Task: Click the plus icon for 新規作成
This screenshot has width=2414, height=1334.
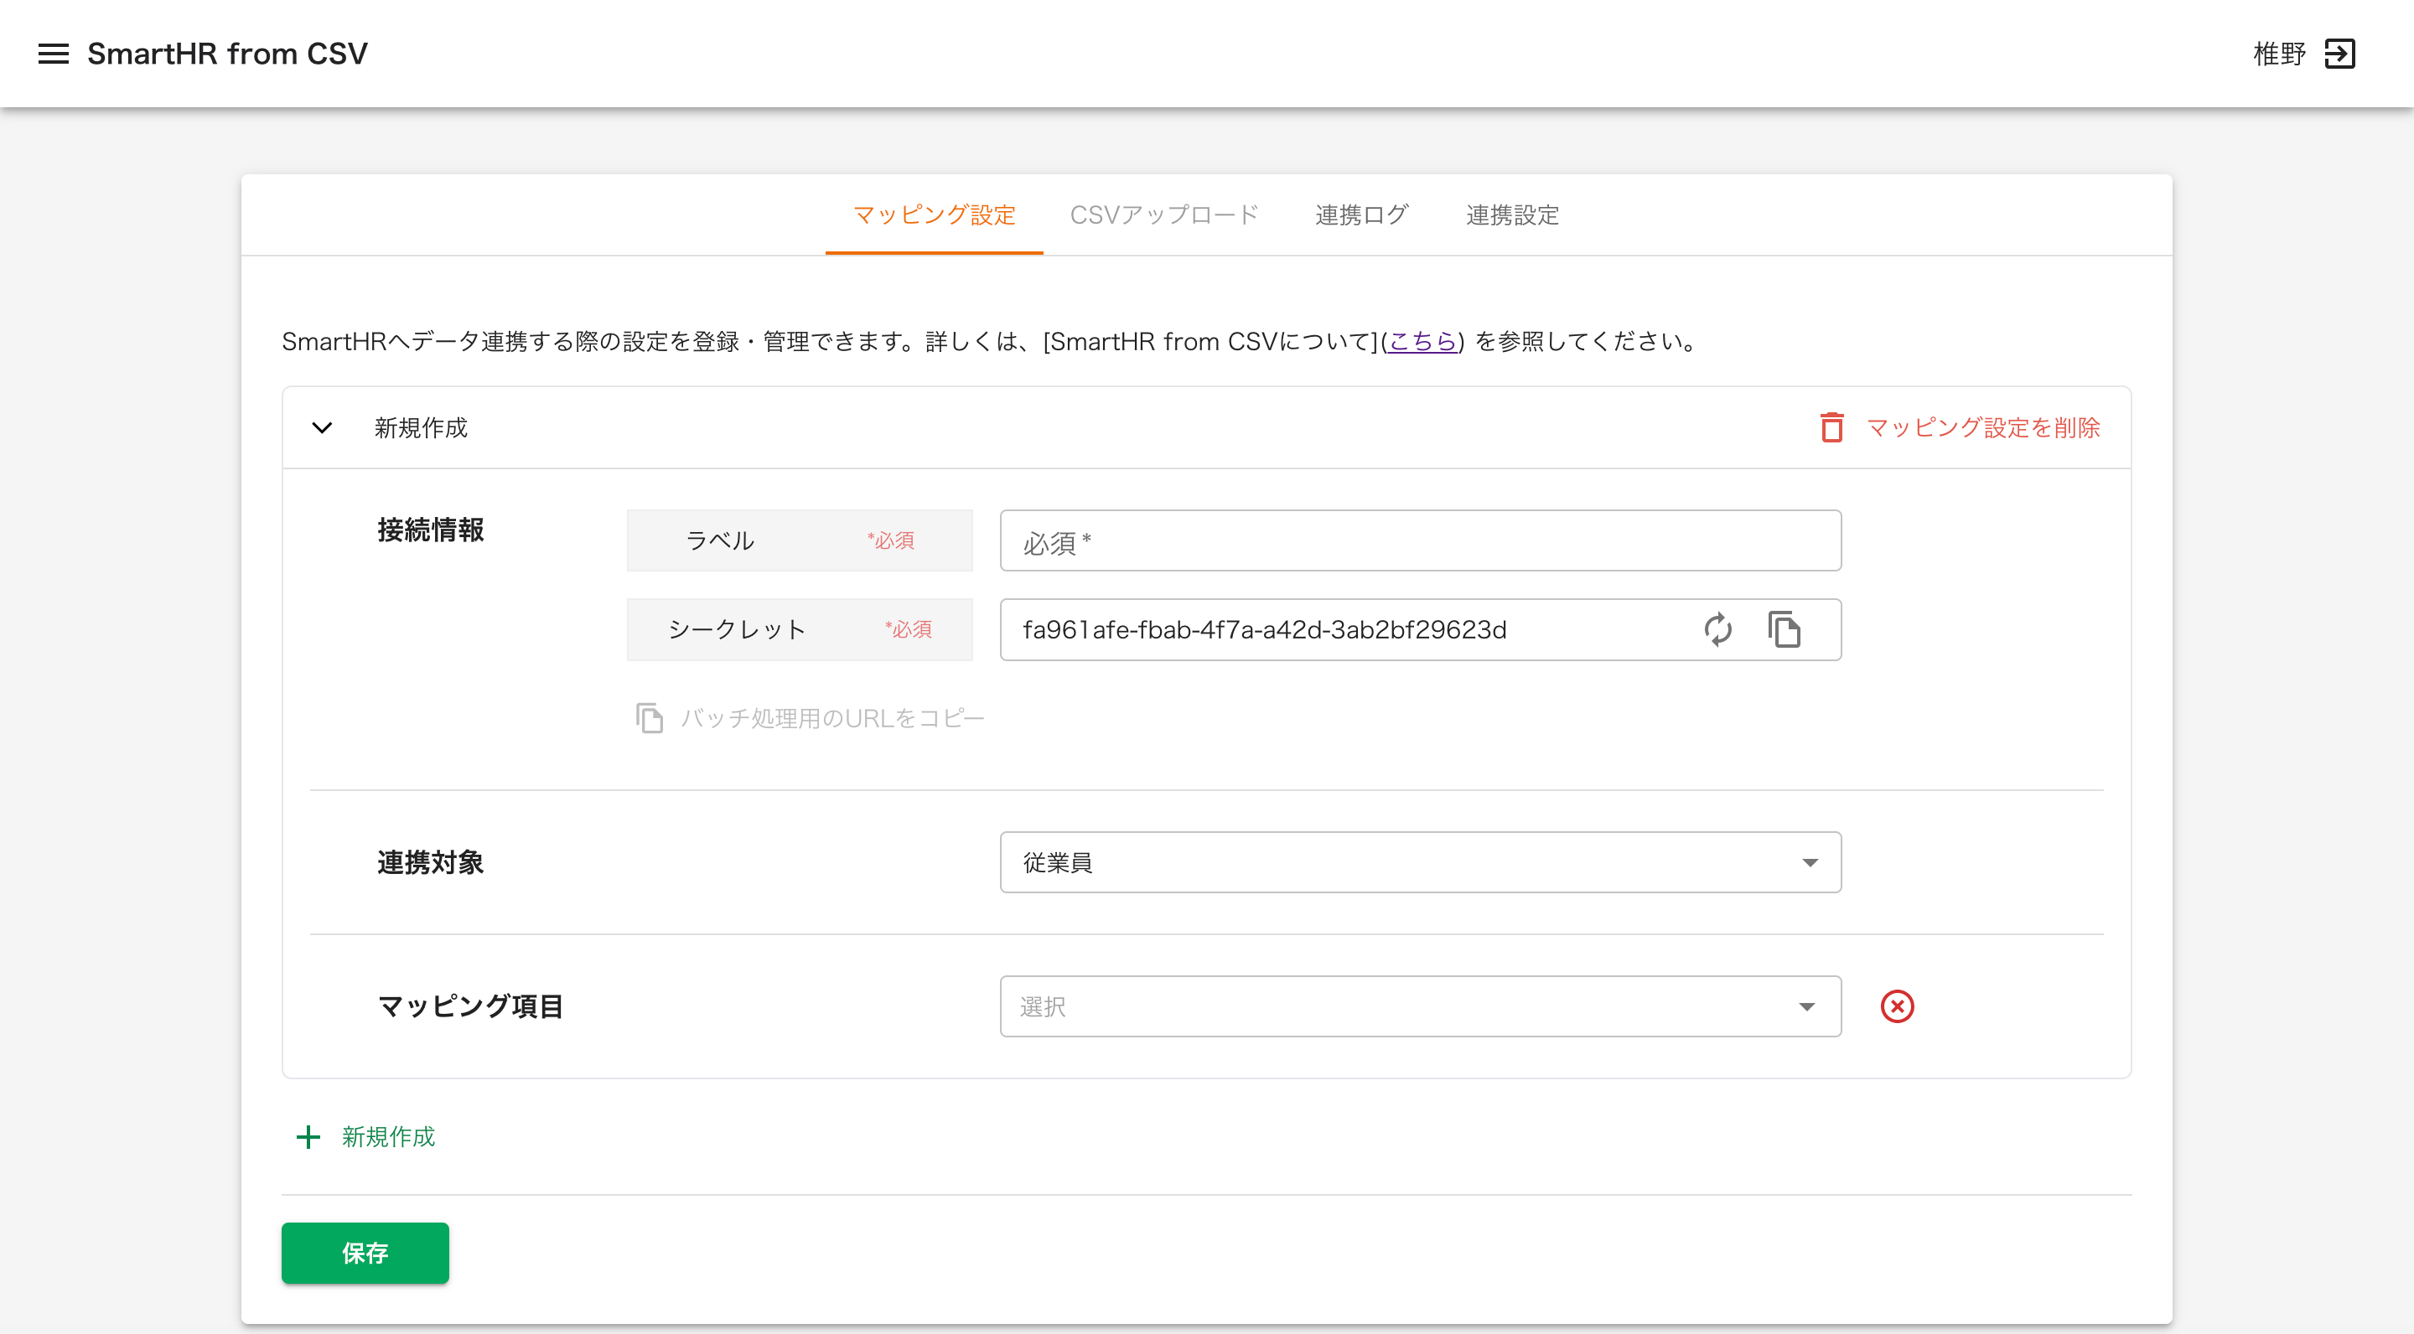Action: pyautogui.click(x=308, y=1137)
